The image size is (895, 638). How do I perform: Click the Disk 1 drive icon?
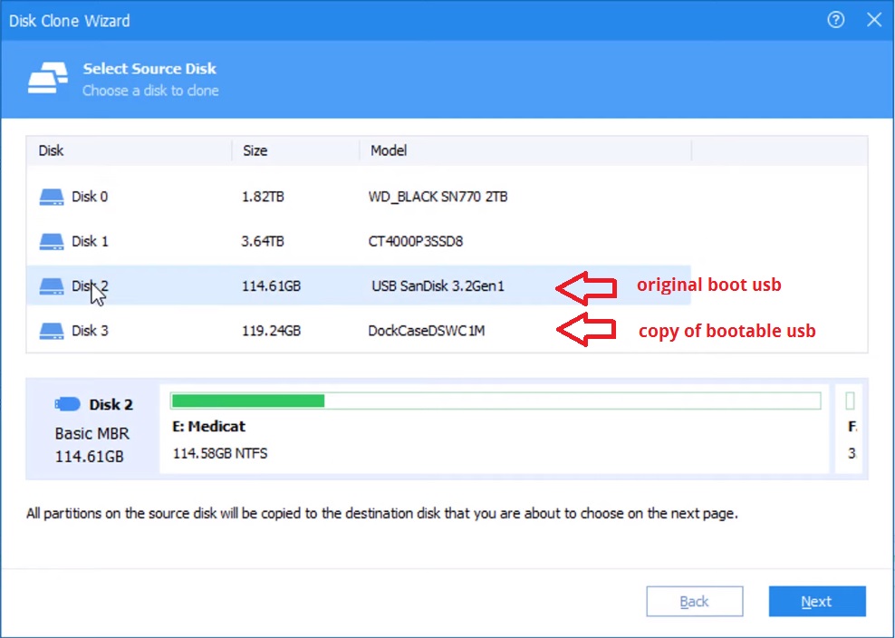[53, 241]
